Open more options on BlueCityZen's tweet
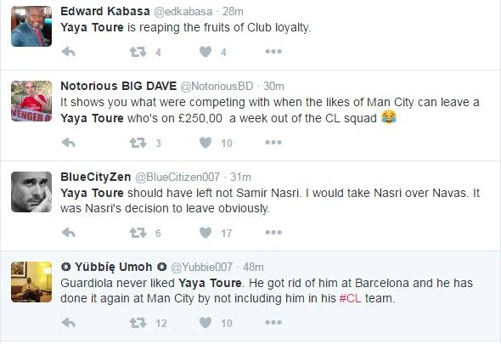This screenshot has height=344, width=501. (273, 233)
